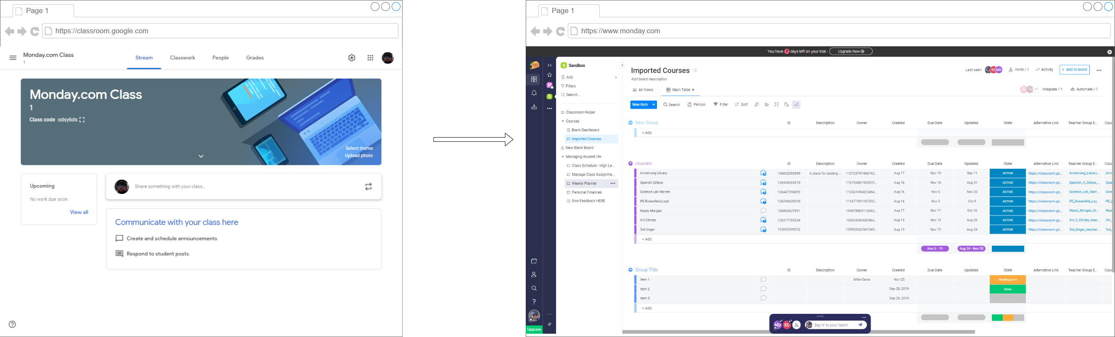Collapse Managing student life folder

[563, 157]
